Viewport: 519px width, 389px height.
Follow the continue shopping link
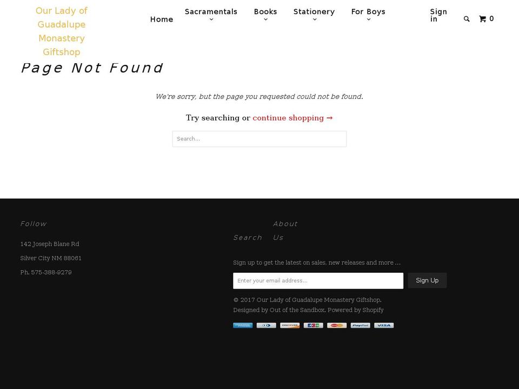point(292,118)
